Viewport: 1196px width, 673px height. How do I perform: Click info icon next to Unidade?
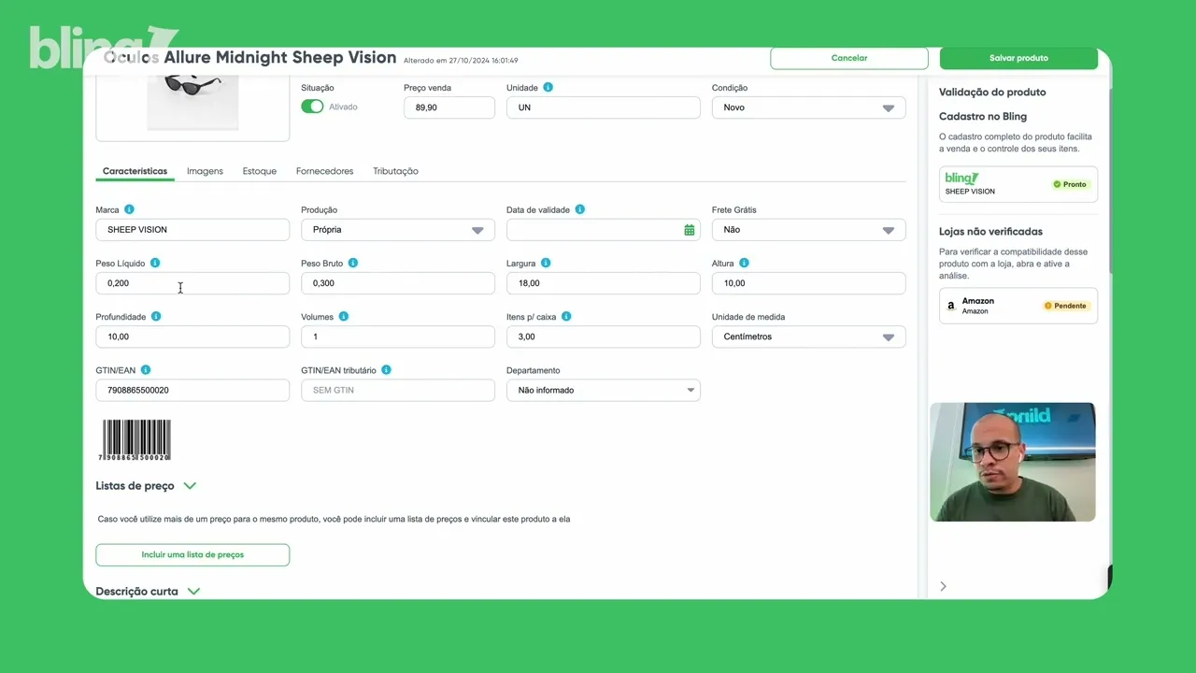tap(548, 87)
